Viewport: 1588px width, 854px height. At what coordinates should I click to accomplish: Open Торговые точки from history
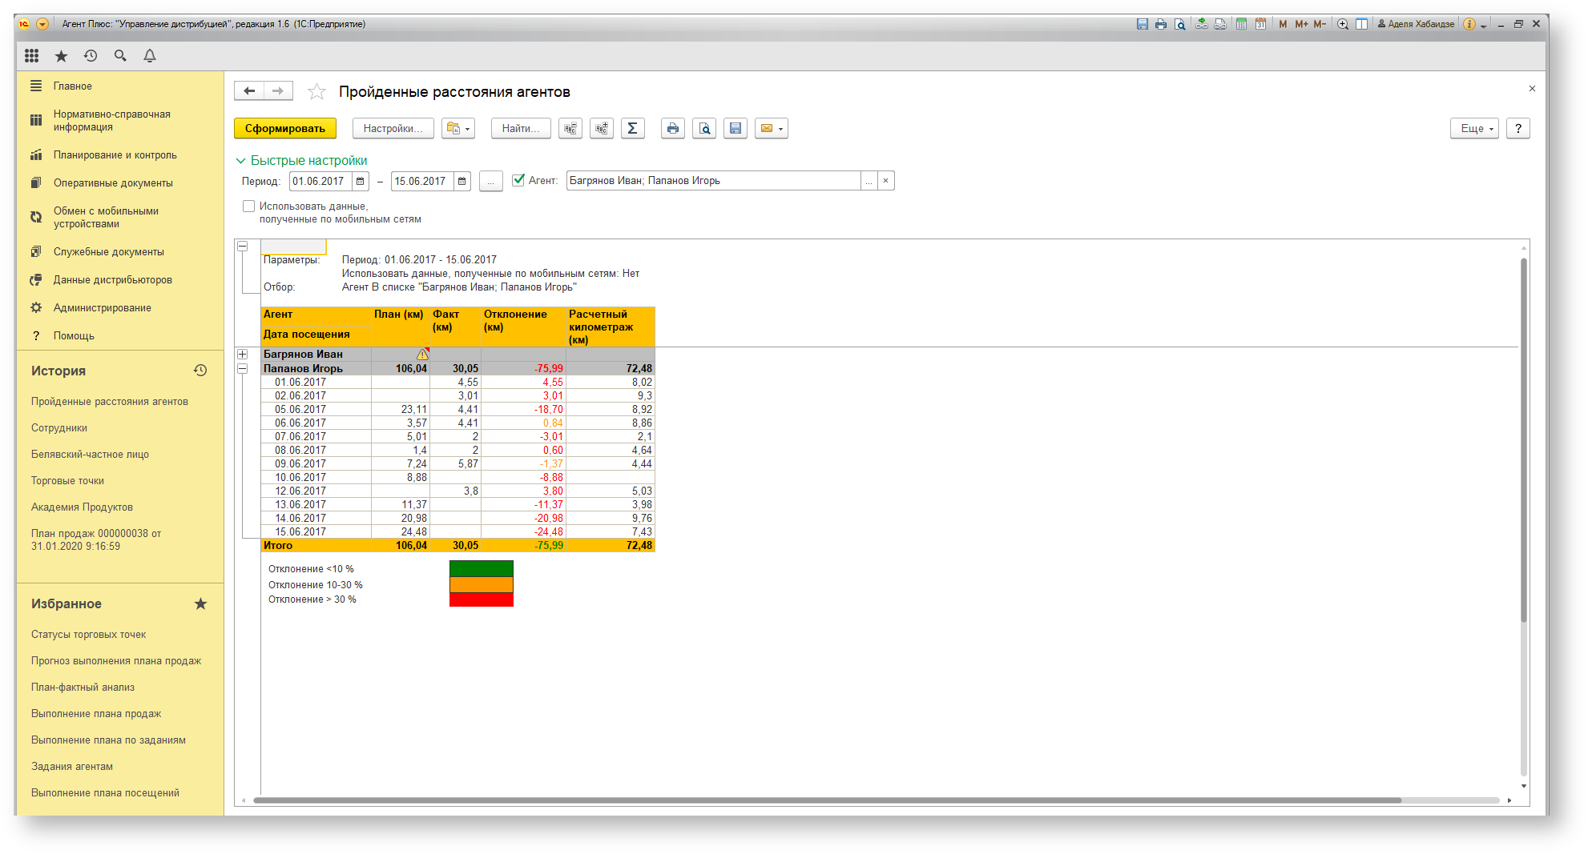pos(67,480)
